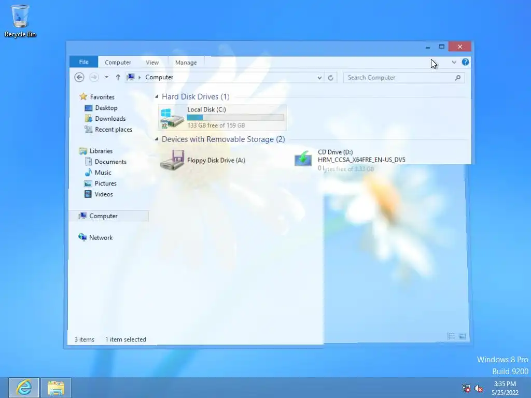Refresh the Computer view
531x398 pixels.
(x=330, y=78)
